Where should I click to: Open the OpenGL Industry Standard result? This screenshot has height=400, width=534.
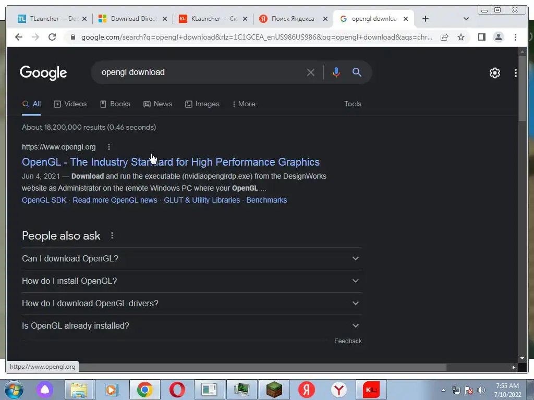[x=171, y=162]
